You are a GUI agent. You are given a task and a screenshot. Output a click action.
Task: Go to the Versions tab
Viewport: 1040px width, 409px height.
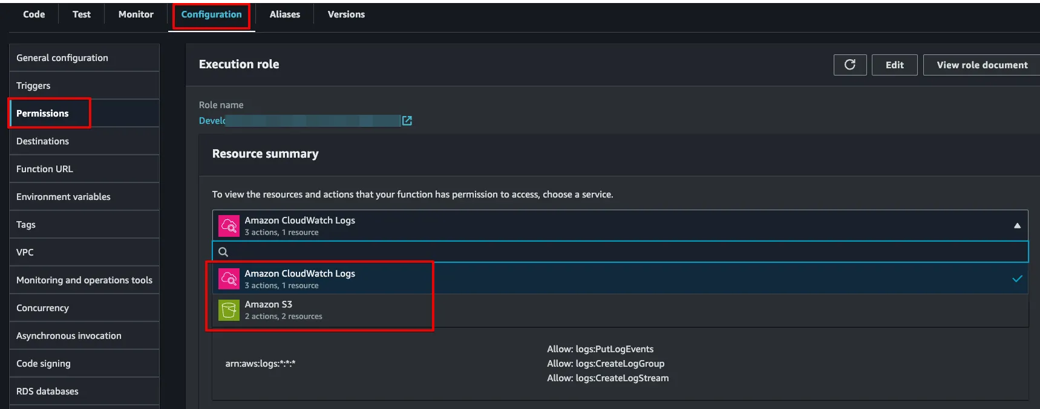point(346,14)
